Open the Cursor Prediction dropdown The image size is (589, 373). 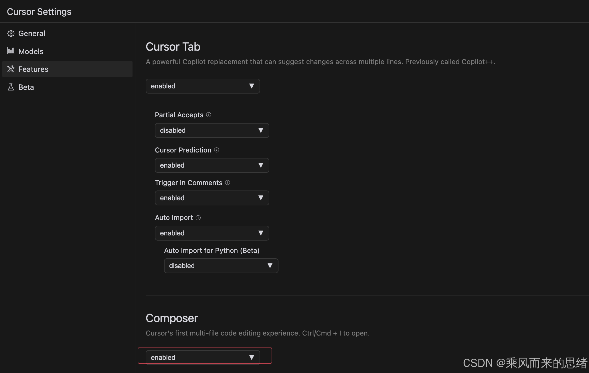click(x=212, y=165)
